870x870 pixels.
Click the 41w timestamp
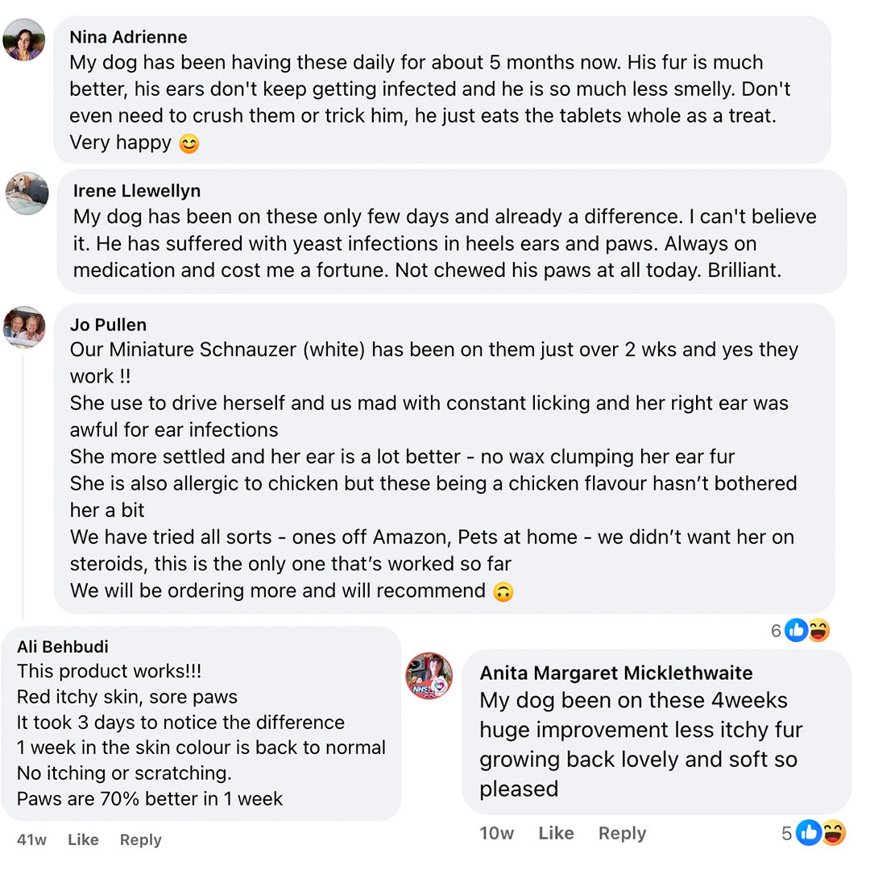point(31,839)
